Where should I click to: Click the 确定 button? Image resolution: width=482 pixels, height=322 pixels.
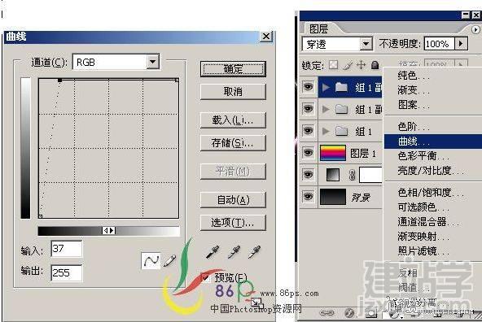(233, 69)
